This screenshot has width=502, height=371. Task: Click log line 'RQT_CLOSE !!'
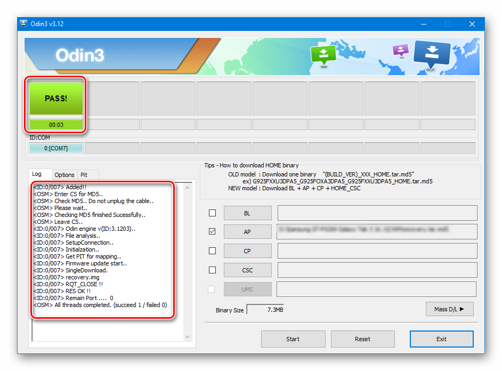click(x=68, y=284)
